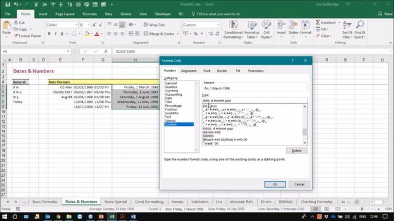Open Sort & Filter
This screenshot has width=394, height=221.
tap(347, 30)
